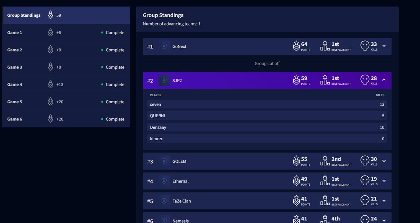Select the Group Standings tab
Viewport: 420px width, 223px height.
click(66, 15)
